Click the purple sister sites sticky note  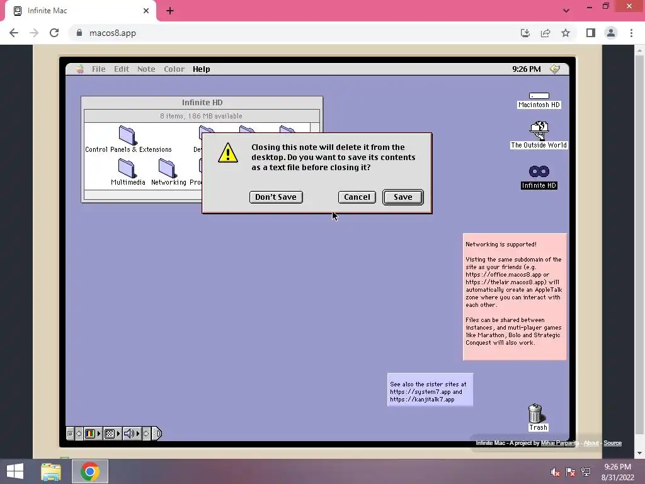coord(430,389)
